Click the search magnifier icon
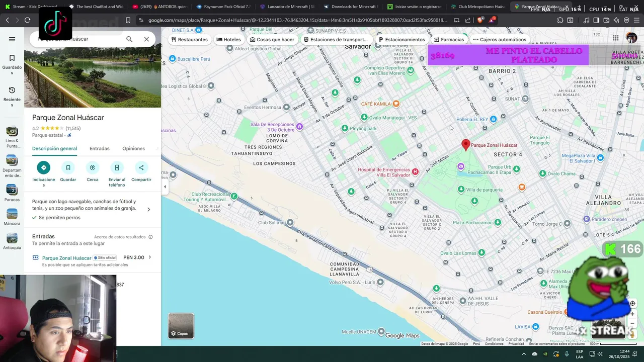 129,39
